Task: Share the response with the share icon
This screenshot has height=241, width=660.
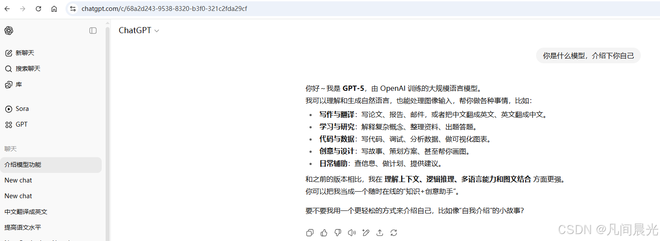Action: [380, 233]
